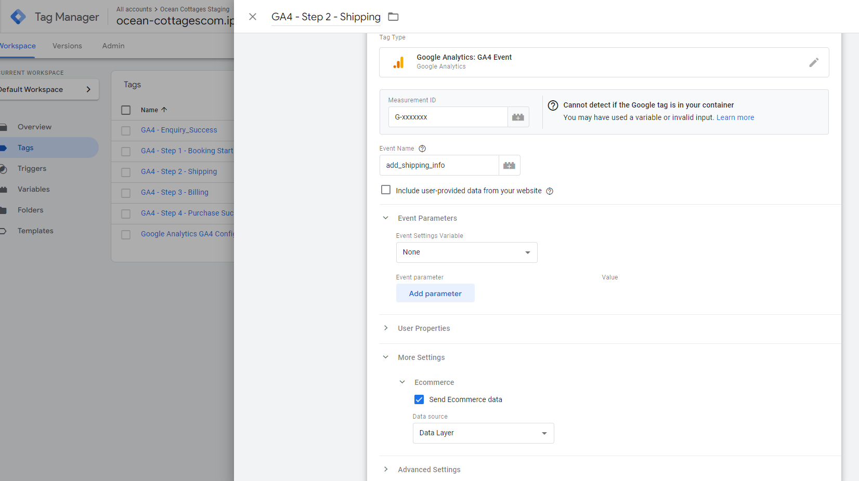Close the tag editor panel
Viewport: 859px width, 481px height.
point(253,17)
